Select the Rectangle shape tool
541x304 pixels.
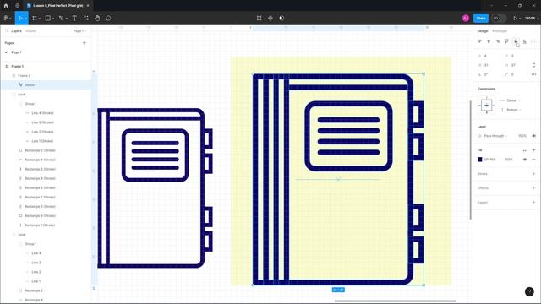click(48, 18)
